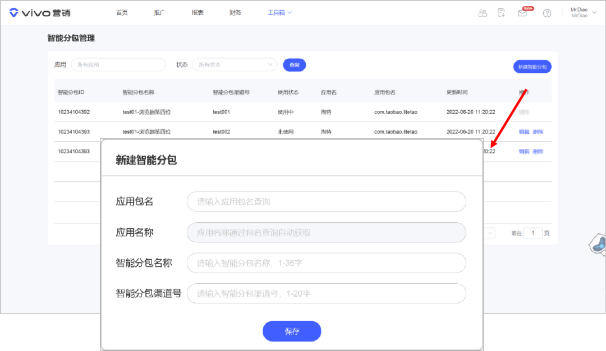This screenshot has width=606, height=351.
Task: Navigate to the 首页 menu item
Action: coord(122,12)
